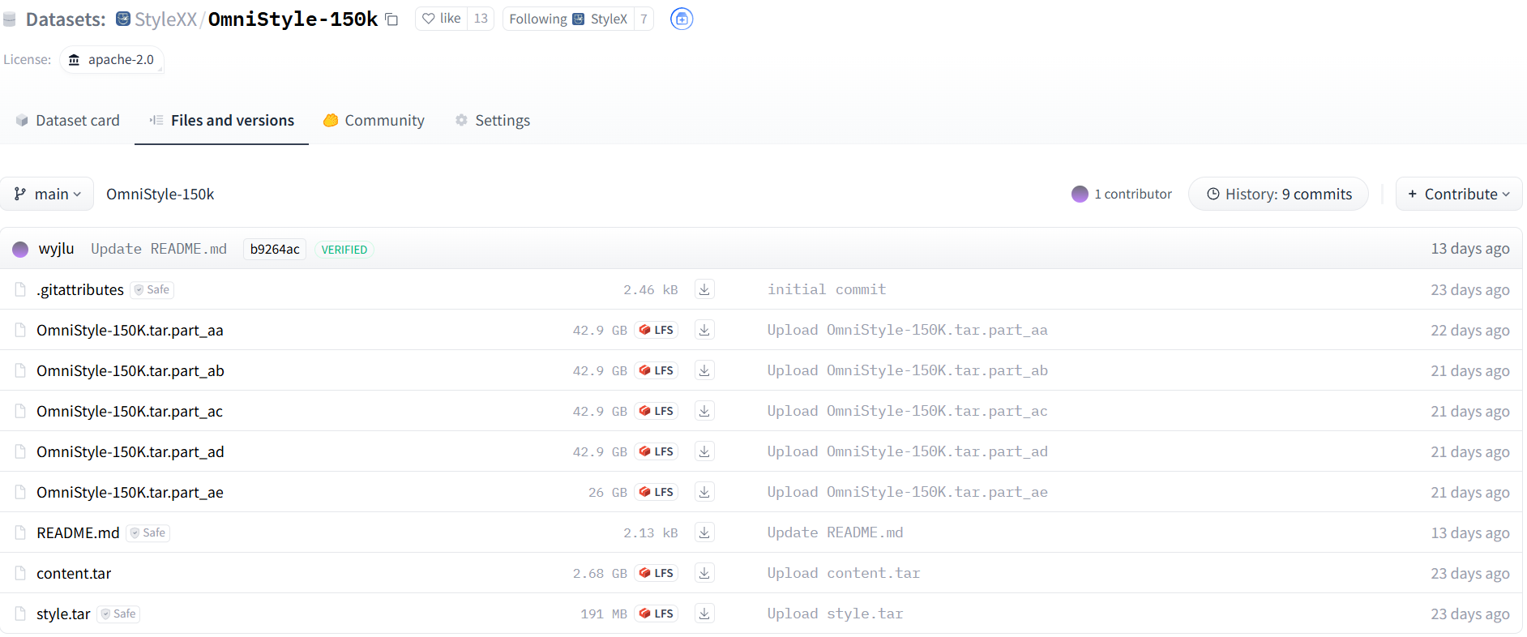Open wyjlu user profile link

click(x=56, y=249)
